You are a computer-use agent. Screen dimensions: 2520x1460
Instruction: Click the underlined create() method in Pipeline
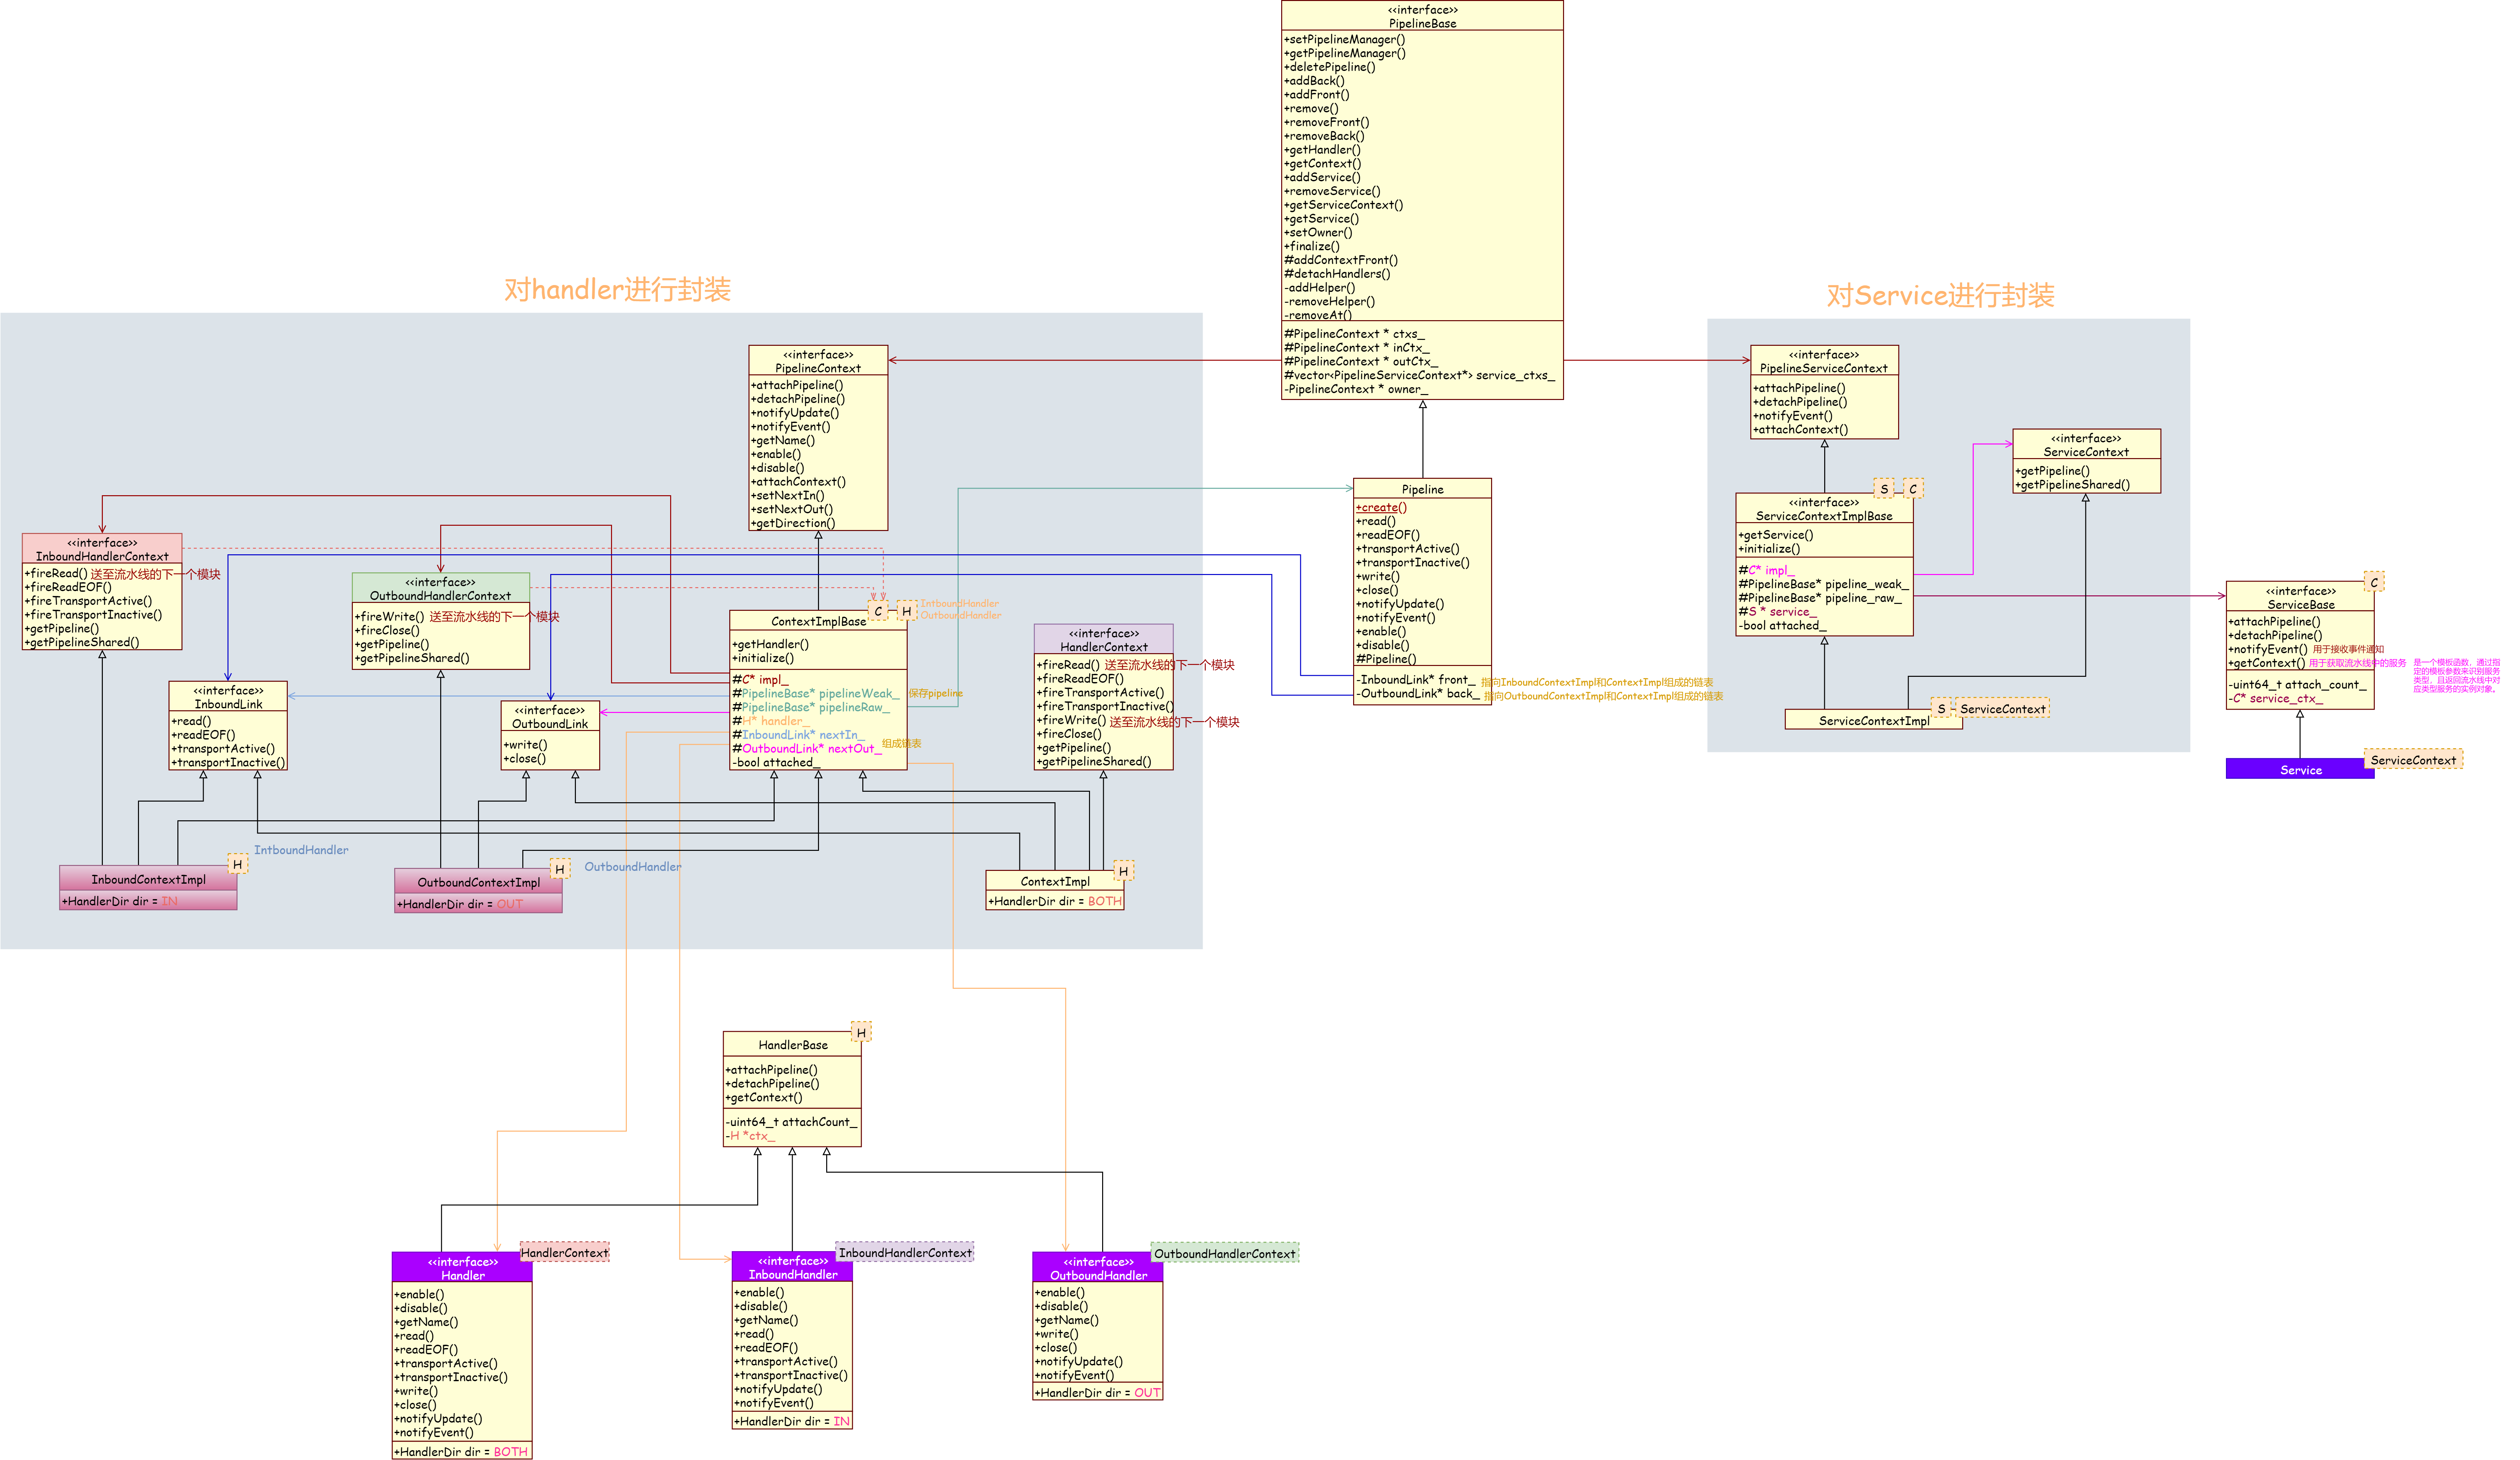click(x=1381, y=508)
